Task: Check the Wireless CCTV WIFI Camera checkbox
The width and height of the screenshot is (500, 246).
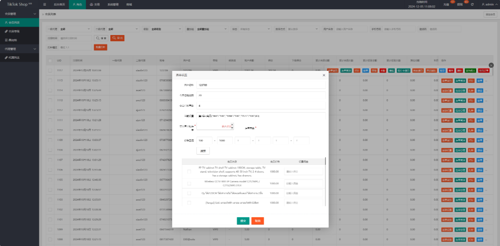Action: (x=189, y=183)
